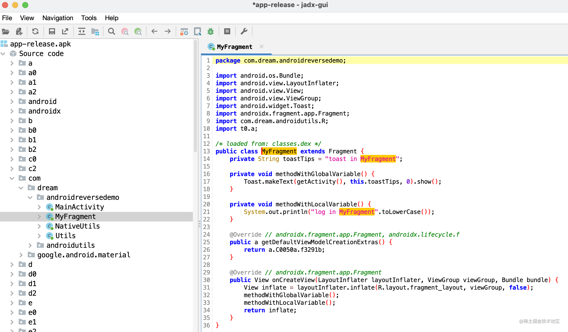
Task: Open the Tools menu
Action: (89, 18)
